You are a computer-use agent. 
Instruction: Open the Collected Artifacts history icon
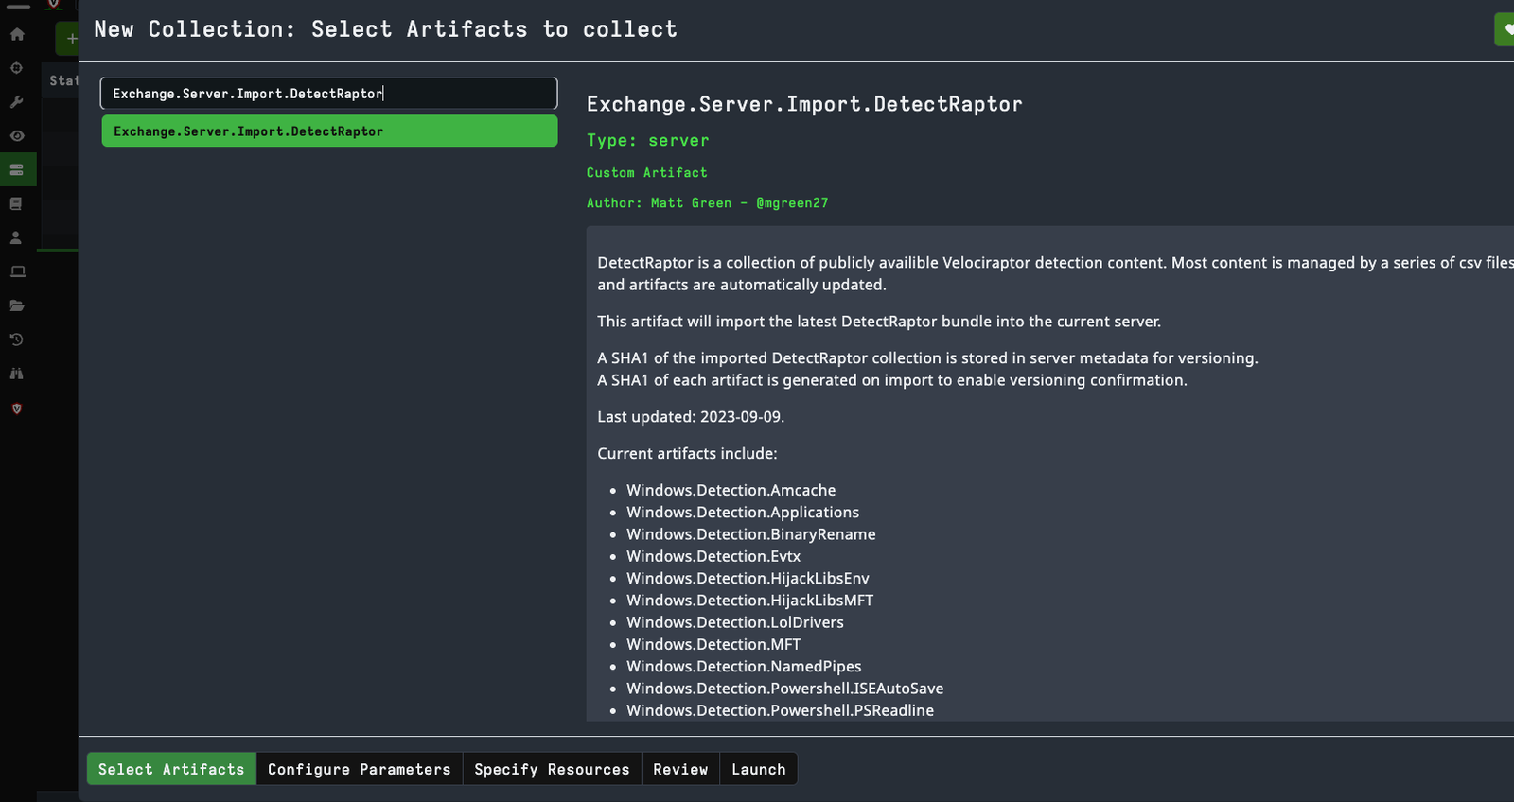pos(17,340)
